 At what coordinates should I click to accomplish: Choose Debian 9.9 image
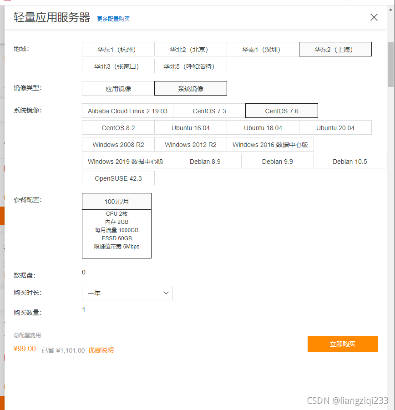tap(278, 162)
